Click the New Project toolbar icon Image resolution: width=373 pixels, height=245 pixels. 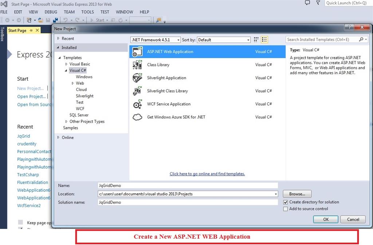coord(29,20)
